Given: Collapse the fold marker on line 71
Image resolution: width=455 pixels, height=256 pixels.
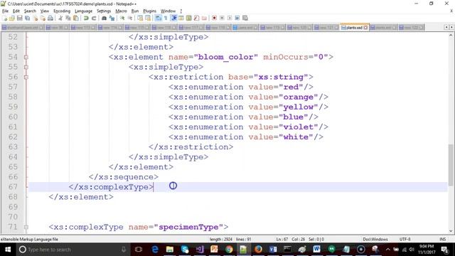Looking at the screenshot, I should pyautogui.click(x=26, y=227).
